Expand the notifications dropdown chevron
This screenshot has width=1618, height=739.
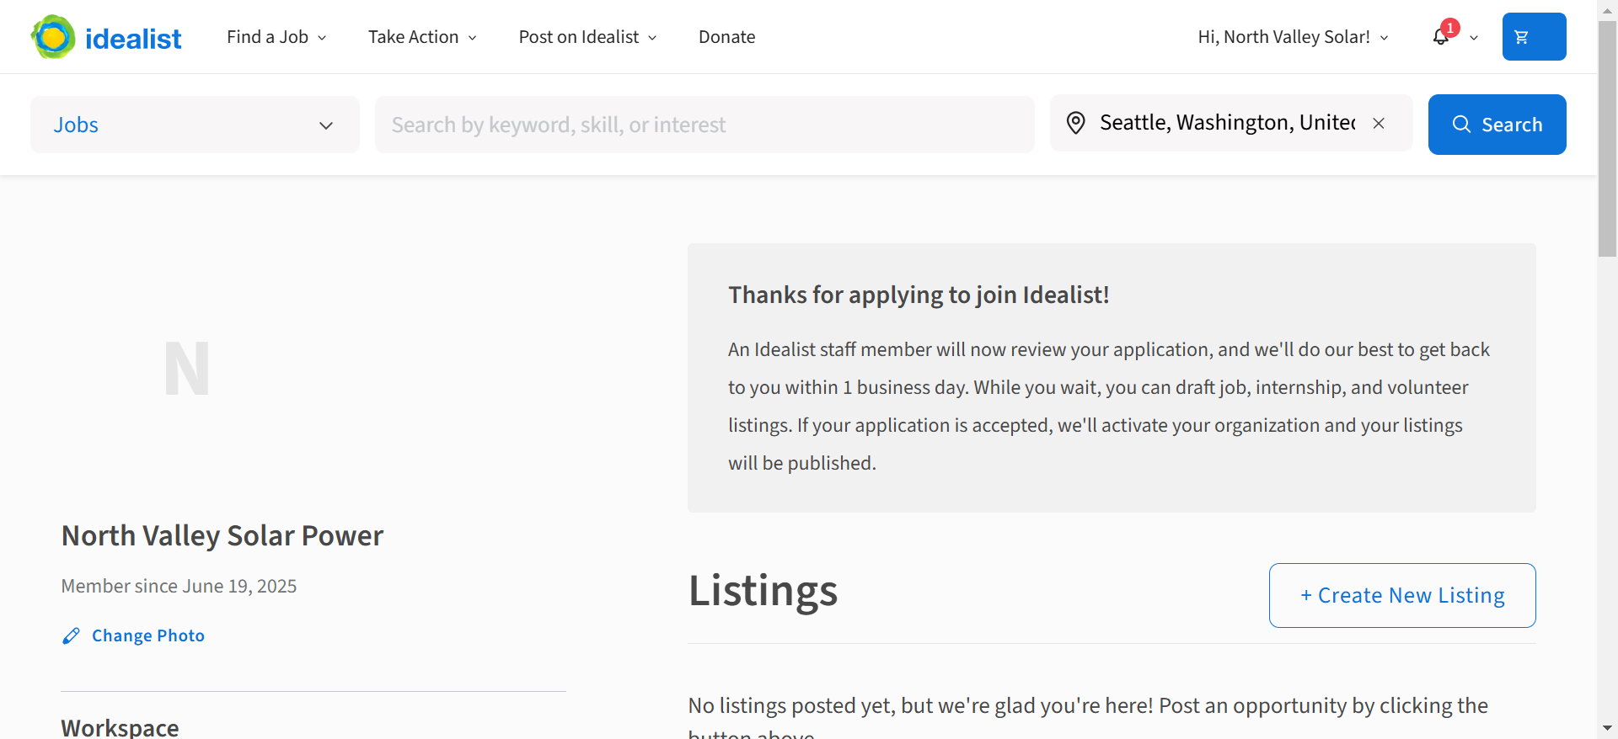pyautogui.click(x=1474, y=38)
